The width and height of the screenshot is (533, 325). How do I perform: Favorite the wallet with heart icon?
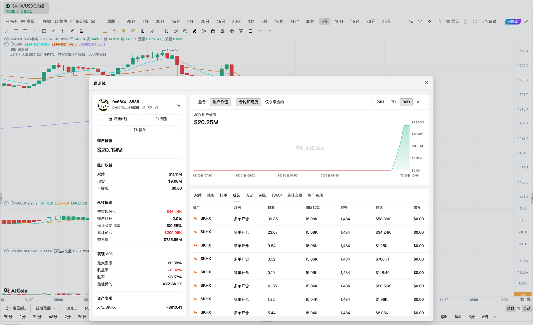tap(150, 108)
